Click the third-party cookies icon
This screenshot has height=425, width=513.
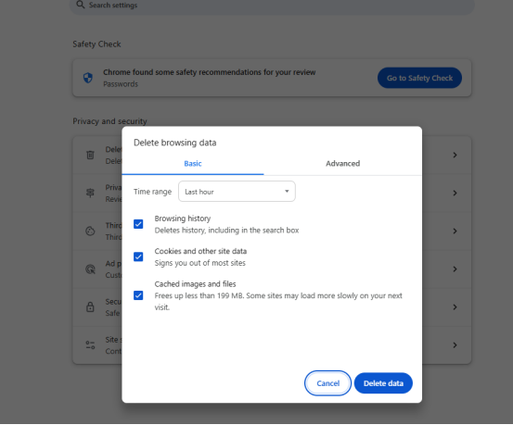pyautogui.click(x=90, y=231)
